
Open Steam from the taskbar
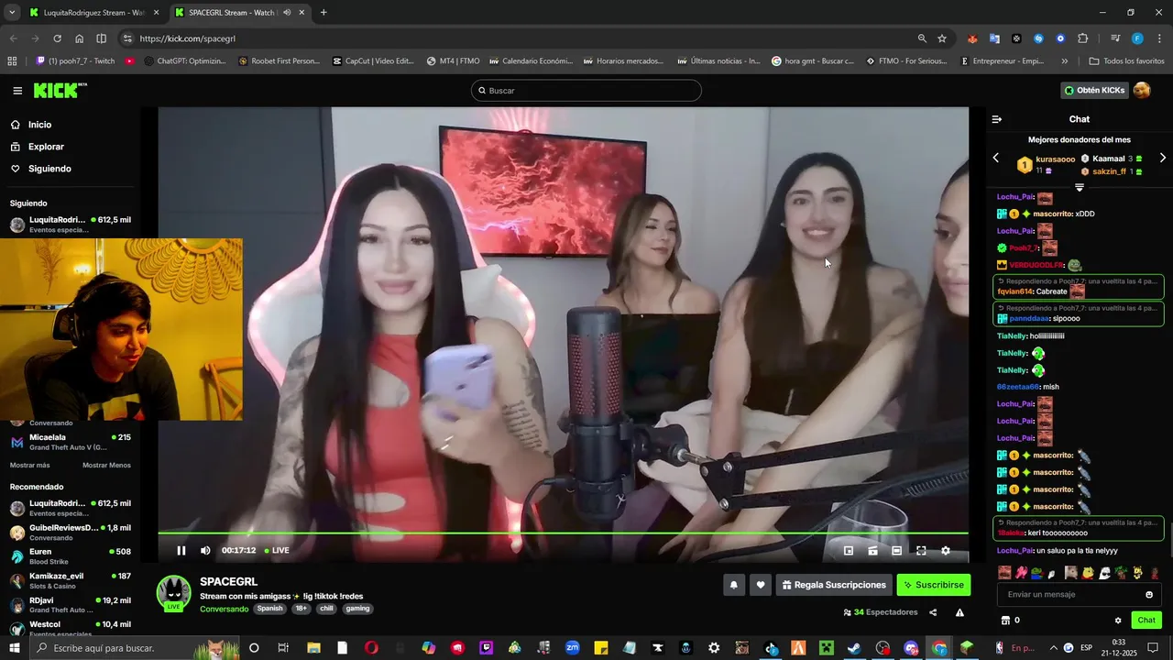click(854, 648)
